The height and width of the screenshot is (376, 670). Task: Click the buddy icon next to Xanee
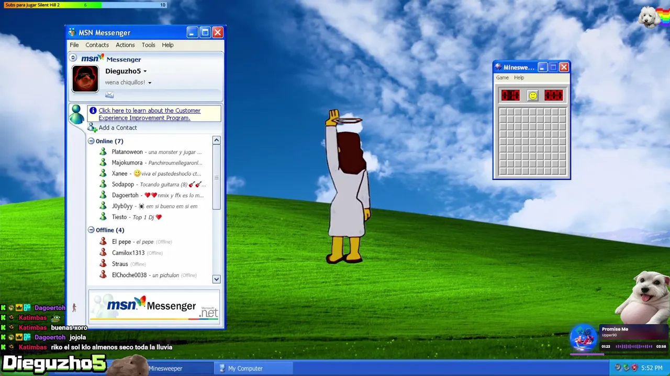[x=103, y=173]
